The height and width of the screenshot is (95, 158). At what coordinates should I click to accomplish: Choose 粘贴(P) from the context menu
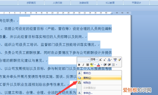click(x=99, y=83)
